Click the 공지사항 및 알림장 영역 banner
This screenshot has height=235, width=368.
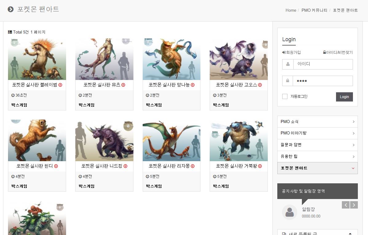click(x=317, y=191)
